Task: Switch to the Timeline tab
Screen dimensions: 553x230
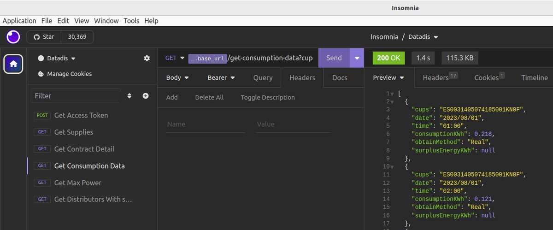Action: pos(535,78)
